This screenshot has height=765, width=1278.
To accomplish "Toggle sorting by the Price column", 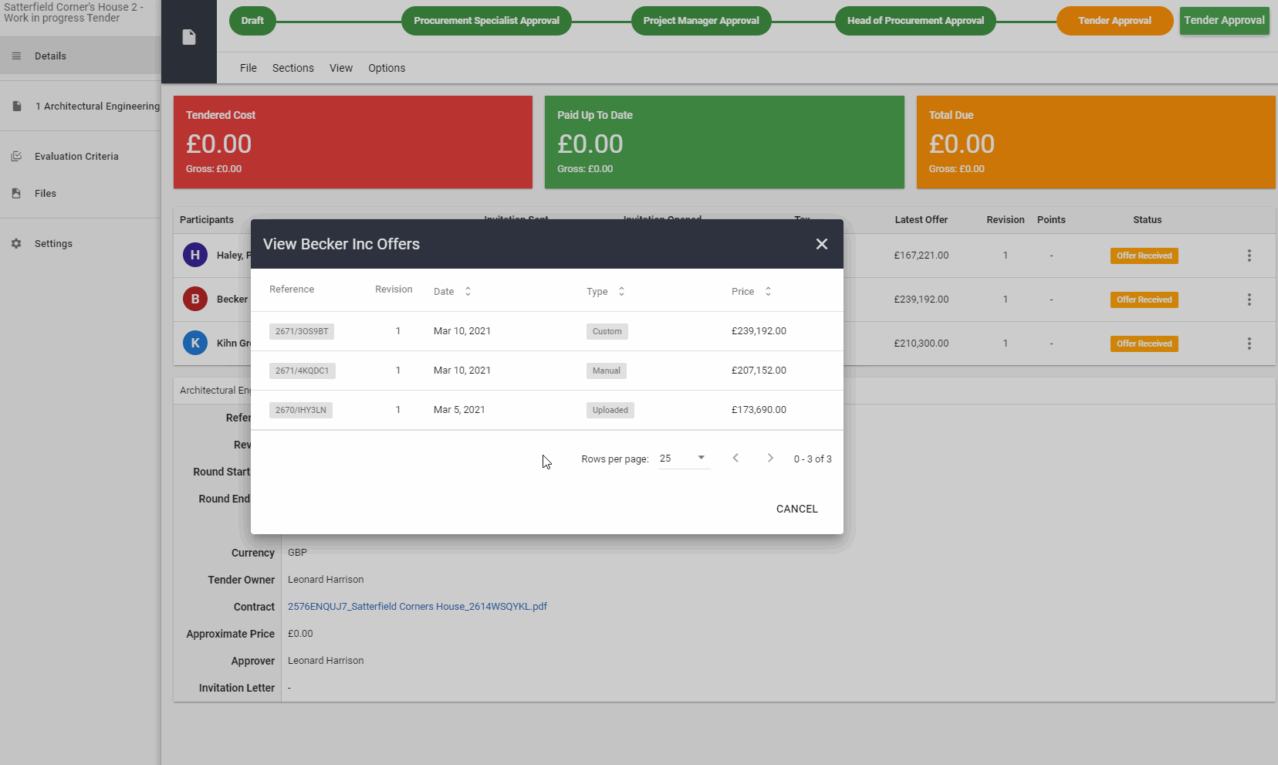I will [x=768, y=291].
